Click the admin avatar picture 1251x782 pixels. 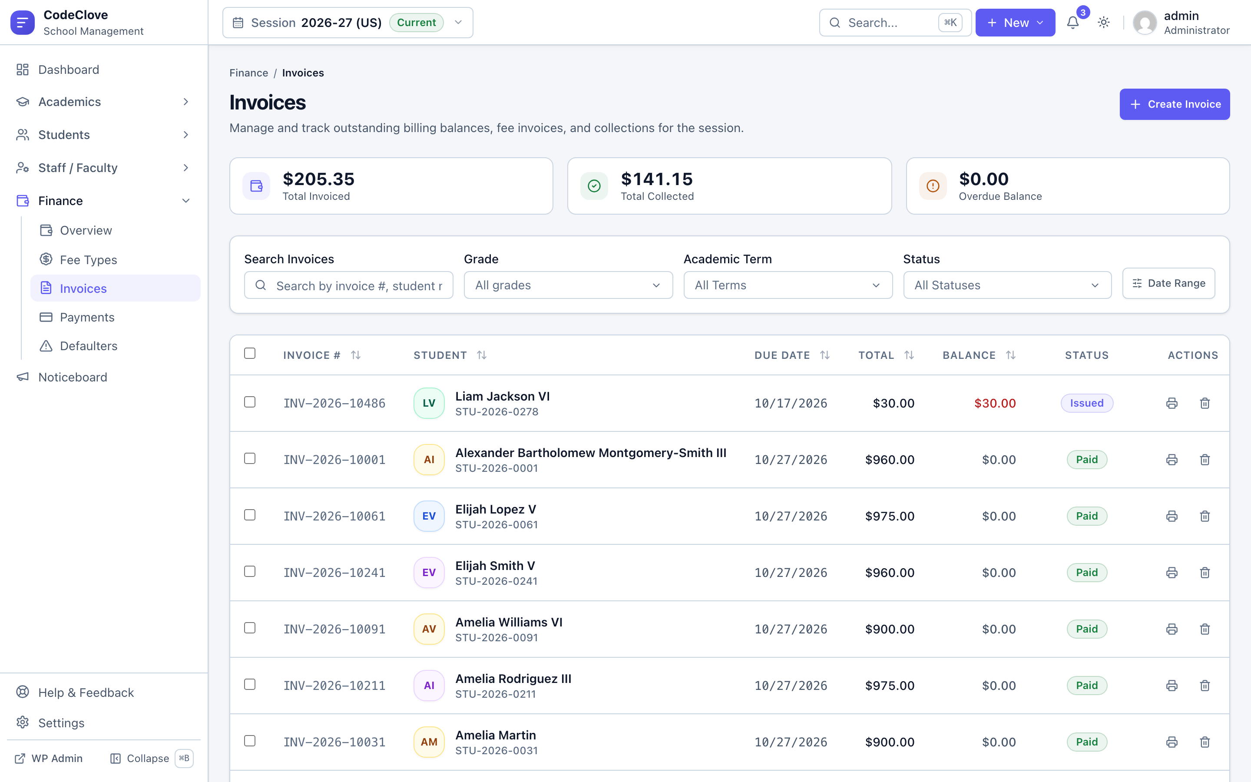coord(1145,22)
